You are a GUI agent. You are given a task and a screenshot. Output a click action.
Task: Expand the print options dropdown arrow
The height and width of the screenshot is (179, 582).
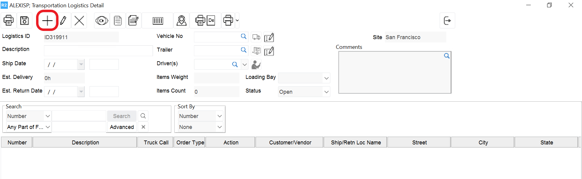pos(237,21)
